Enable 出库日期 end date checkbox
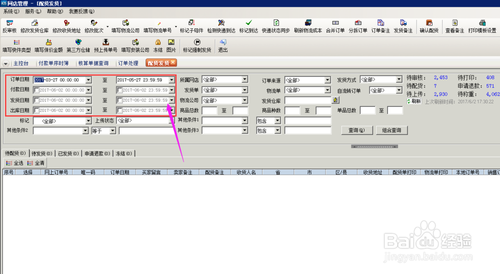Screen dimensions: 500x274 [119, 110]
